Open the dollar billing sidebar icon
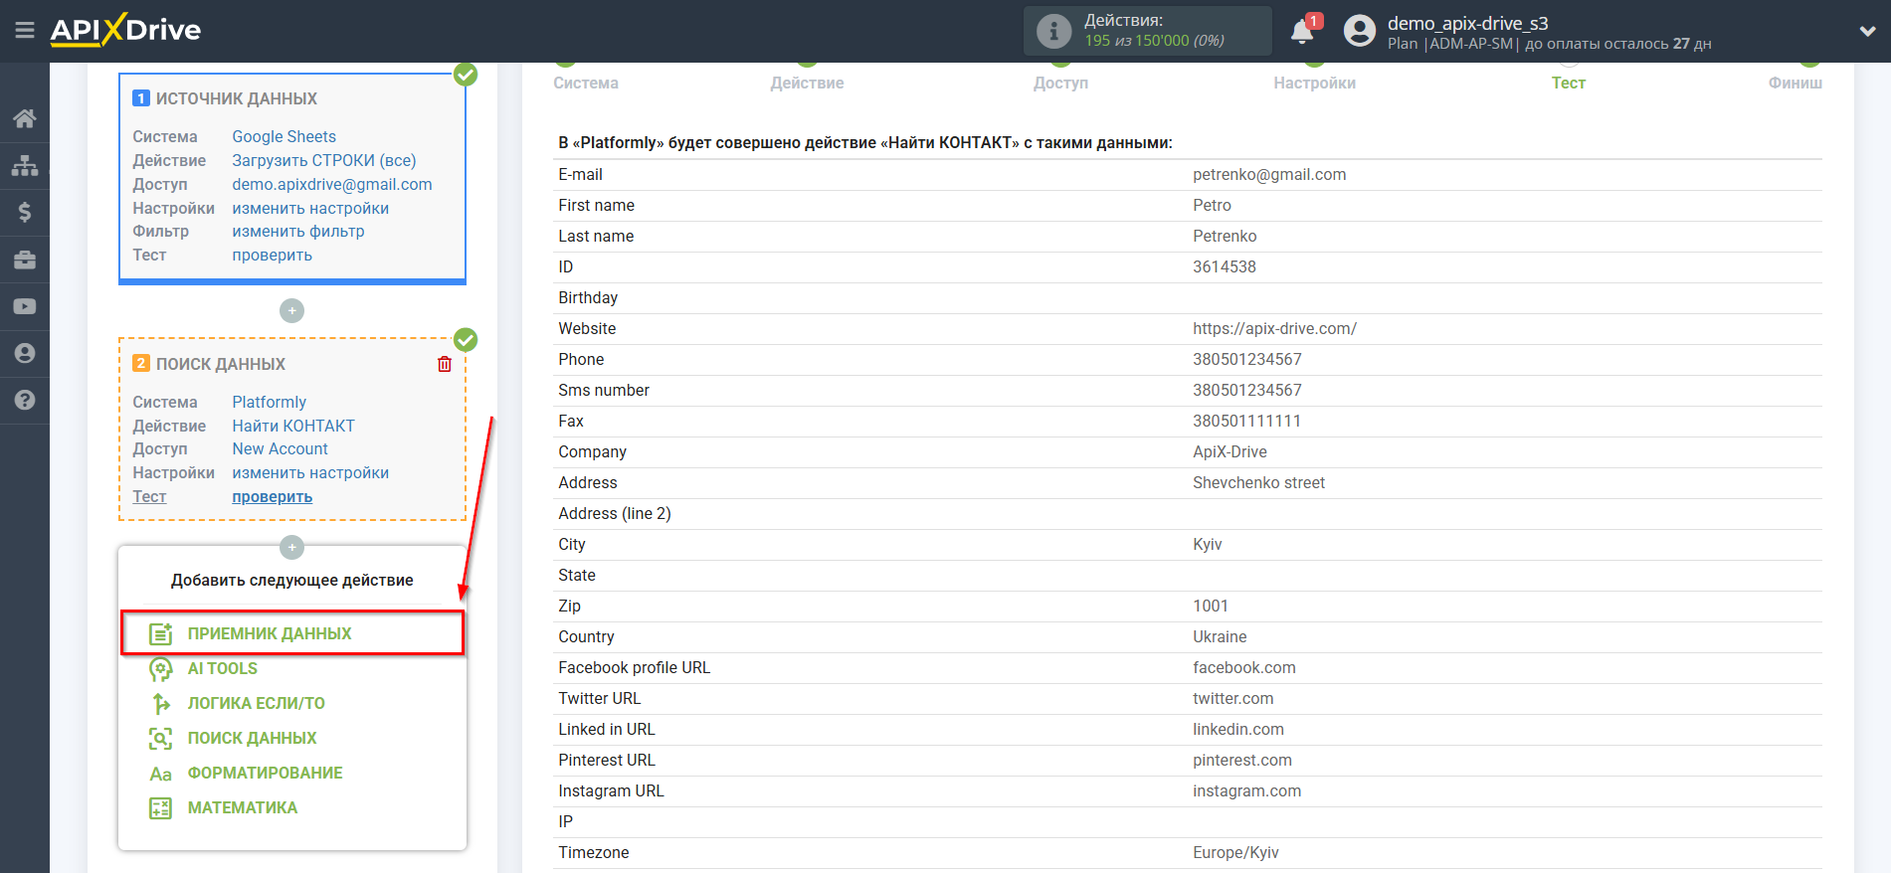Viewport: 1891px width, 873px height. 25,212
